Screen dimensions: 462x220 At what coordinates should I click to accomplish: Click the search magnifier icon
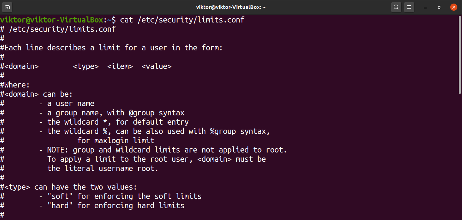pos(396,7)
